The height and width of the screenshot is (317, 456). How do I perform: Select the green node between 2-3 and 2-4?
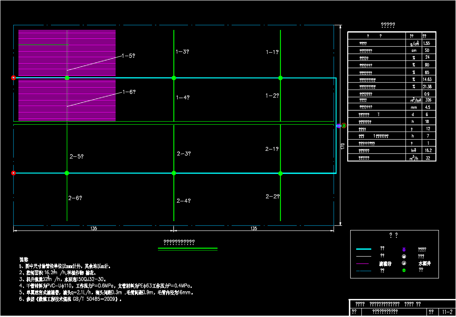[x=174, y=173]
